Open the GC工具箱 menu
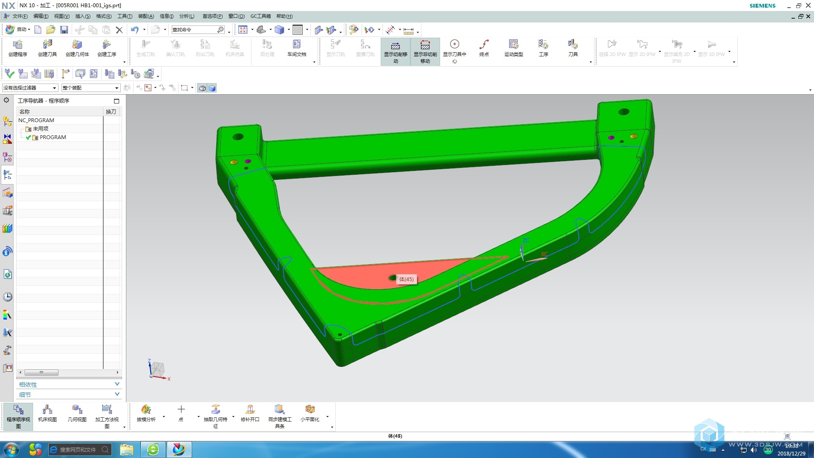Viewport: 814px width, 458px height. [x=260, y=16]
